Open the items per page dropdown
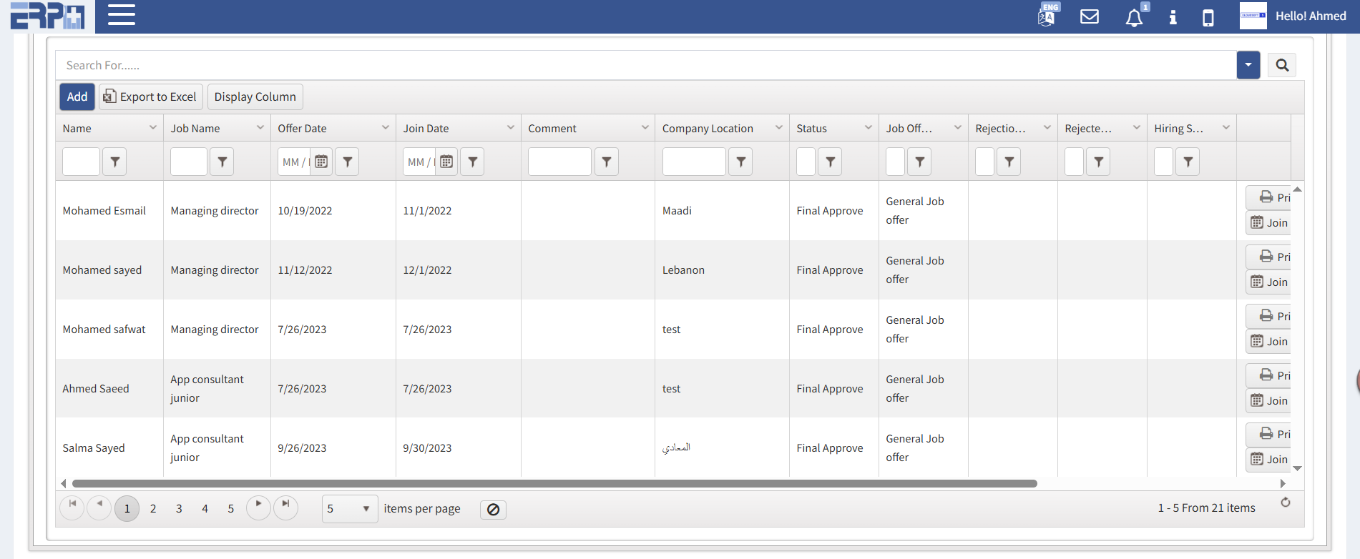This screenshot has height=559, width=1360. coord(350,509)
